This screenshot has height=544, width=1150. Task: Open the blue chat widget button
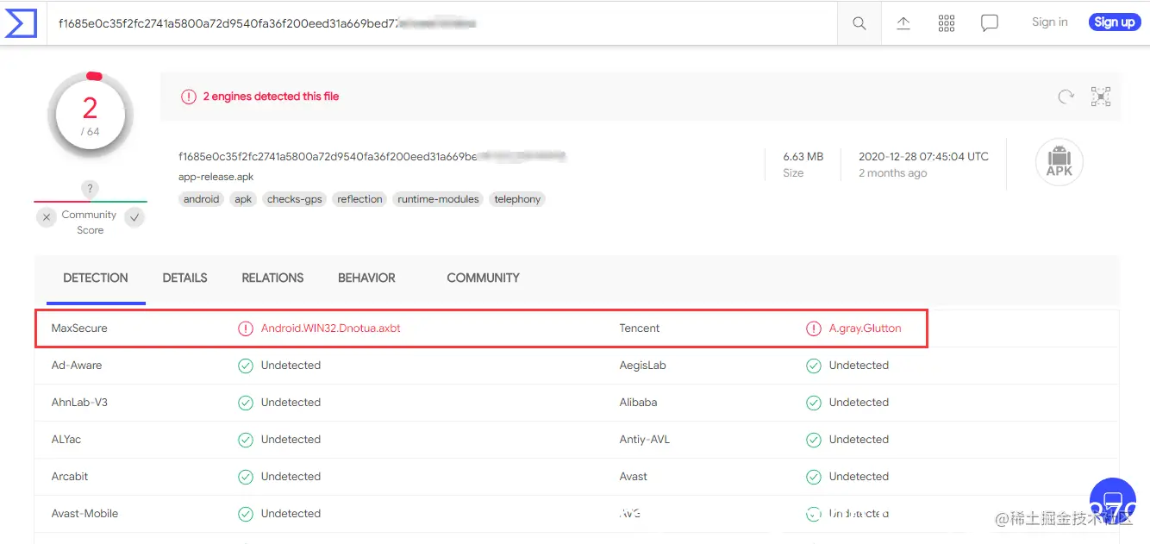1113,501
